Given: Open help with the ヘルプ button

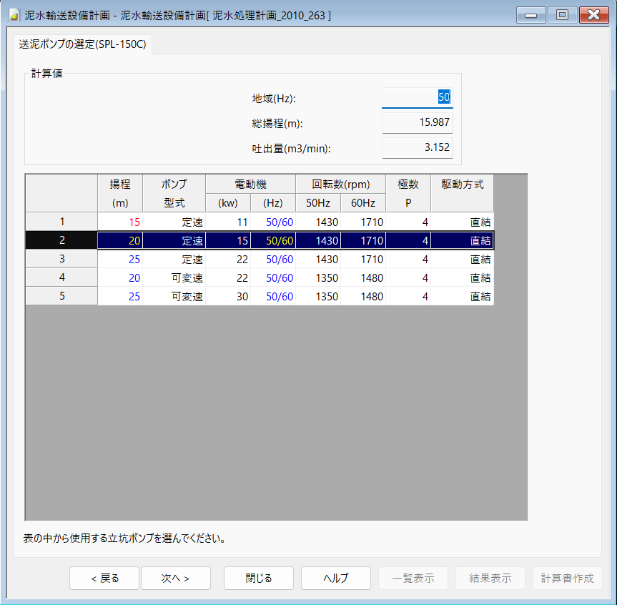Looking at the screenshot, I should 335,579.
